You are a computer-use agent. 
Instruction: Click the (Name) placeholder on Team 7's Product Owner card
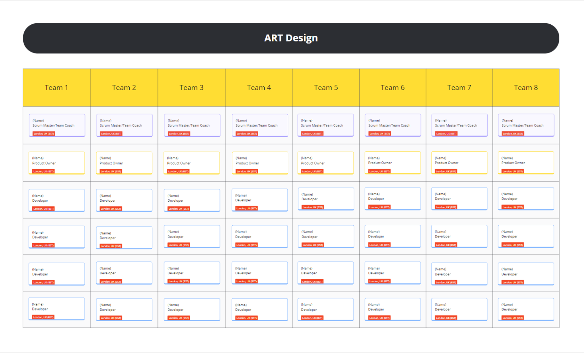[x=440, y=158]
